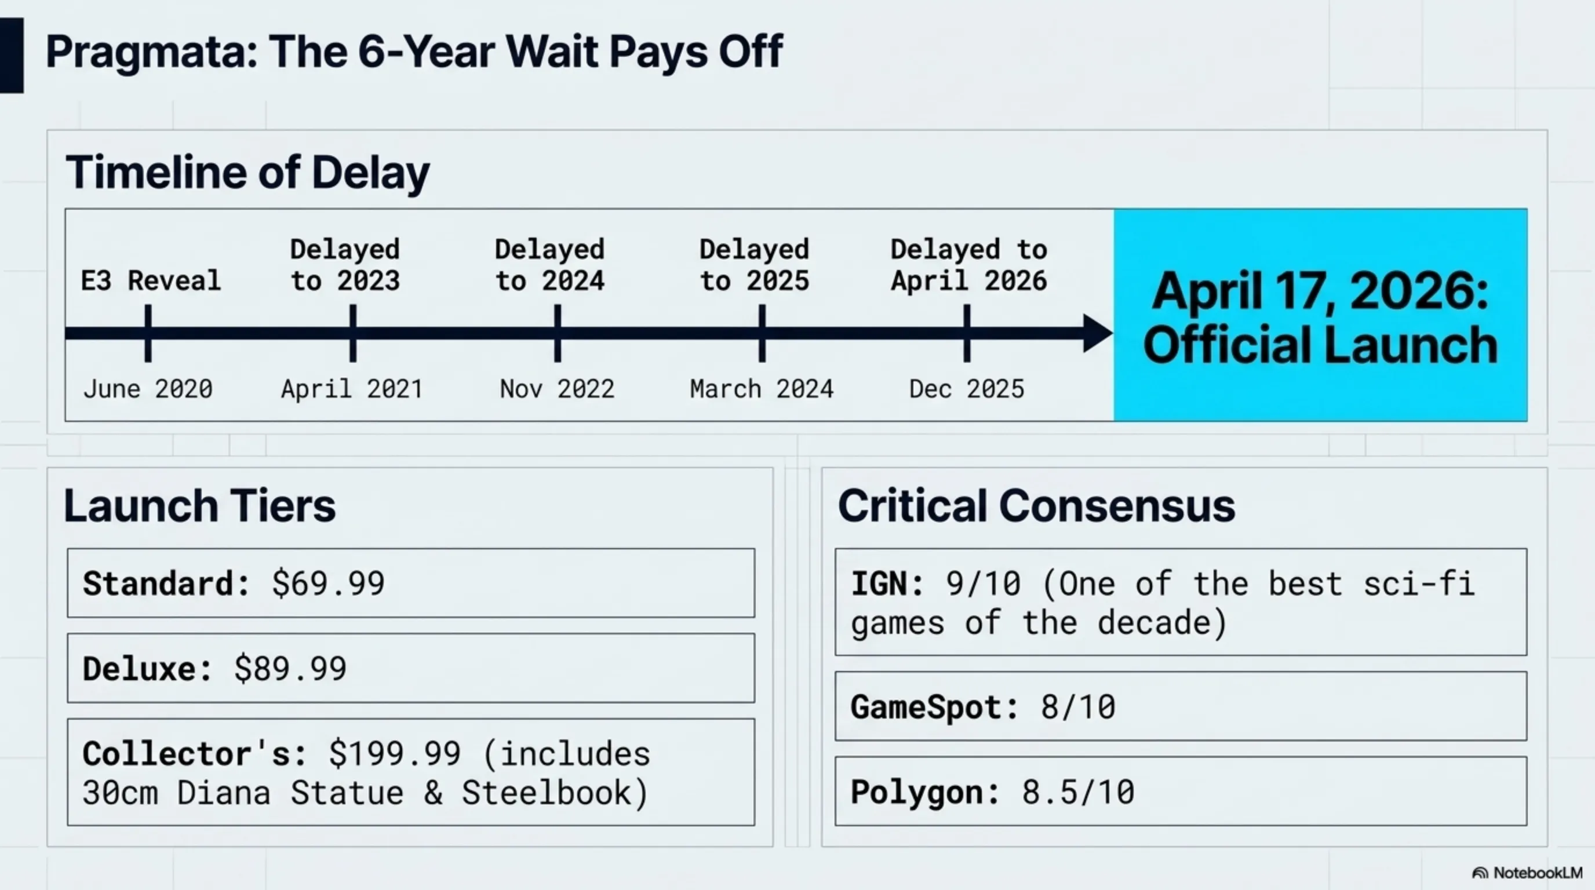The image size is (1595, 890).
Task: Click the Pragmata slide title
Action: 414,52
